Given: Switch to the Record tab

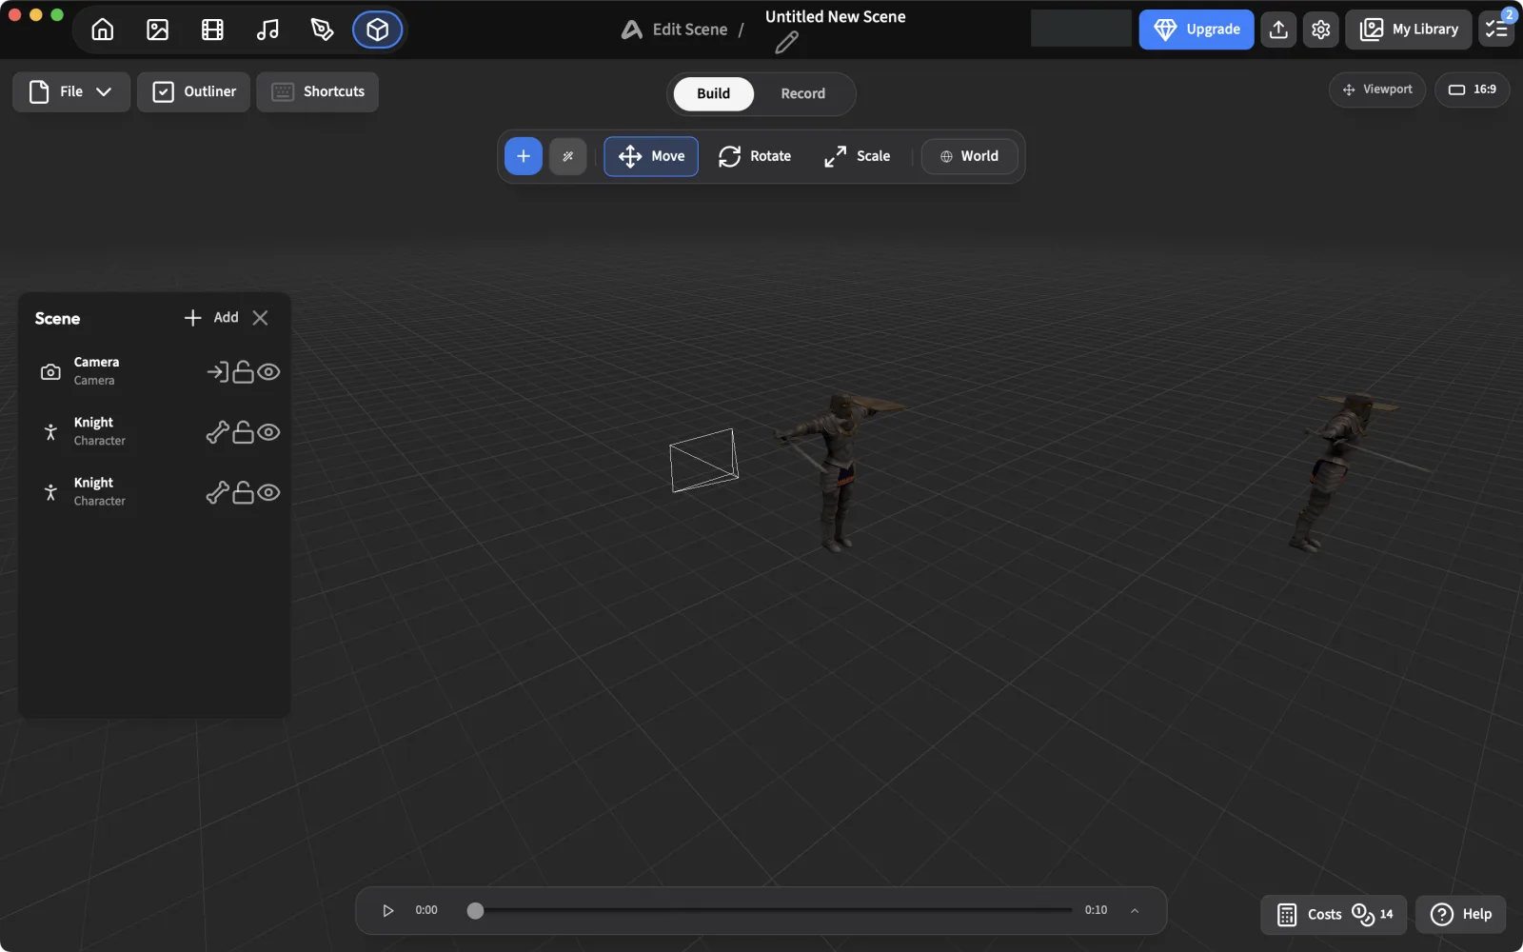Looking at the screenshot, I should point(803,93).
